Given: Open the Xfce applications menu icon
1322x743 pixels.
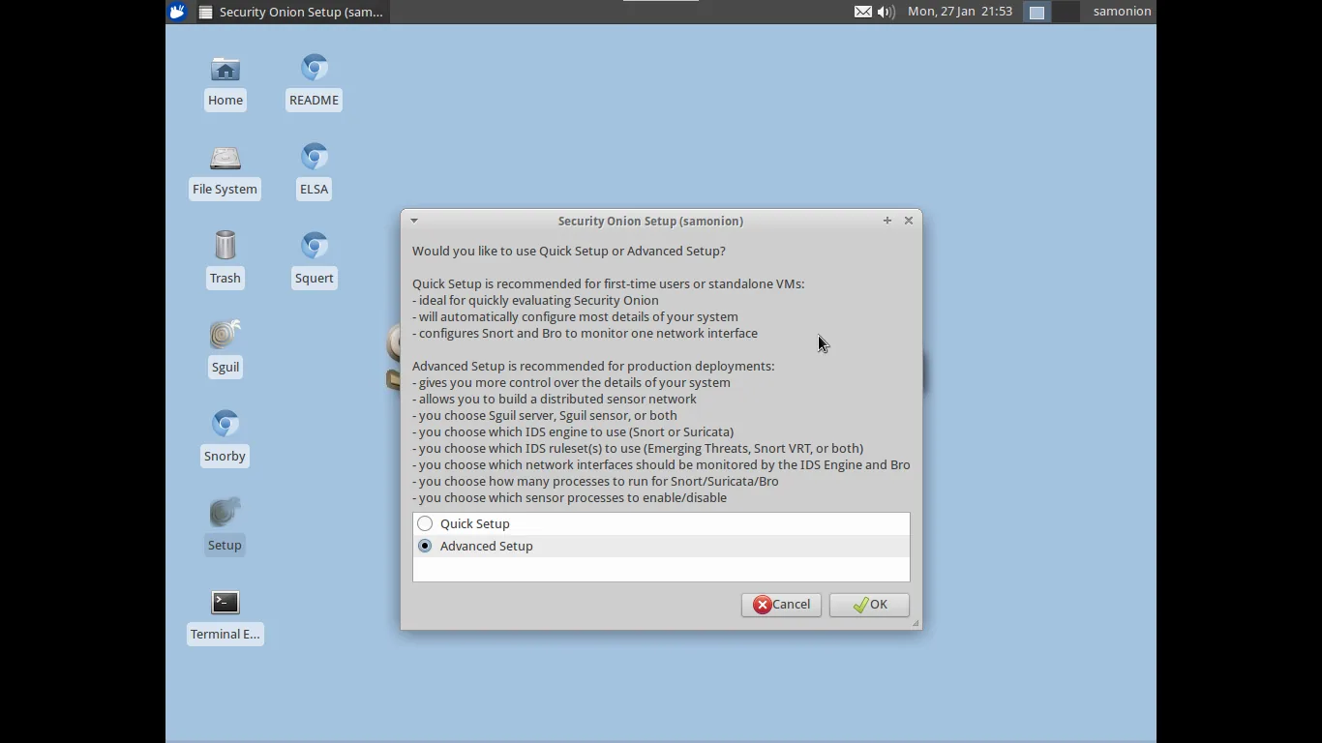Looking at the screenshot, I should tap(177, 12).
